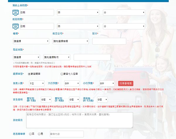Click the 預約上車時間 date input field
Image resolution: width=176 pixels, height=139 pixels.
(37, 13)
